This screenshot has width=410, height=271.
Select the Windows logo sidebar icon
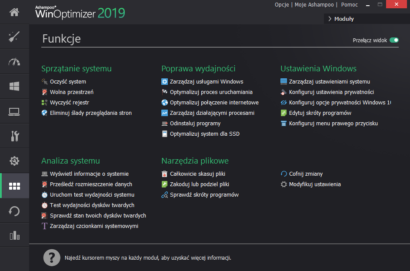pos(14,87)
